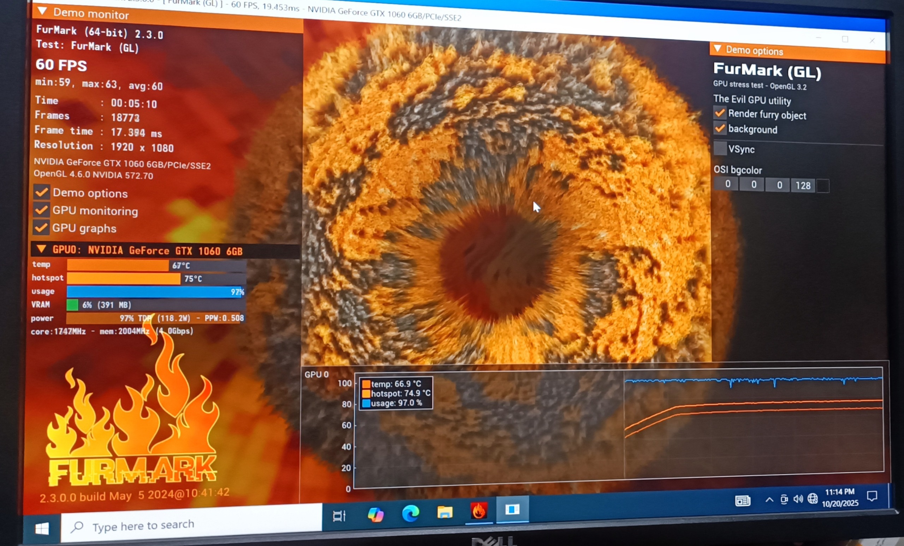Collapse the Demo options panel
The image size is (904, 546).
718,48
